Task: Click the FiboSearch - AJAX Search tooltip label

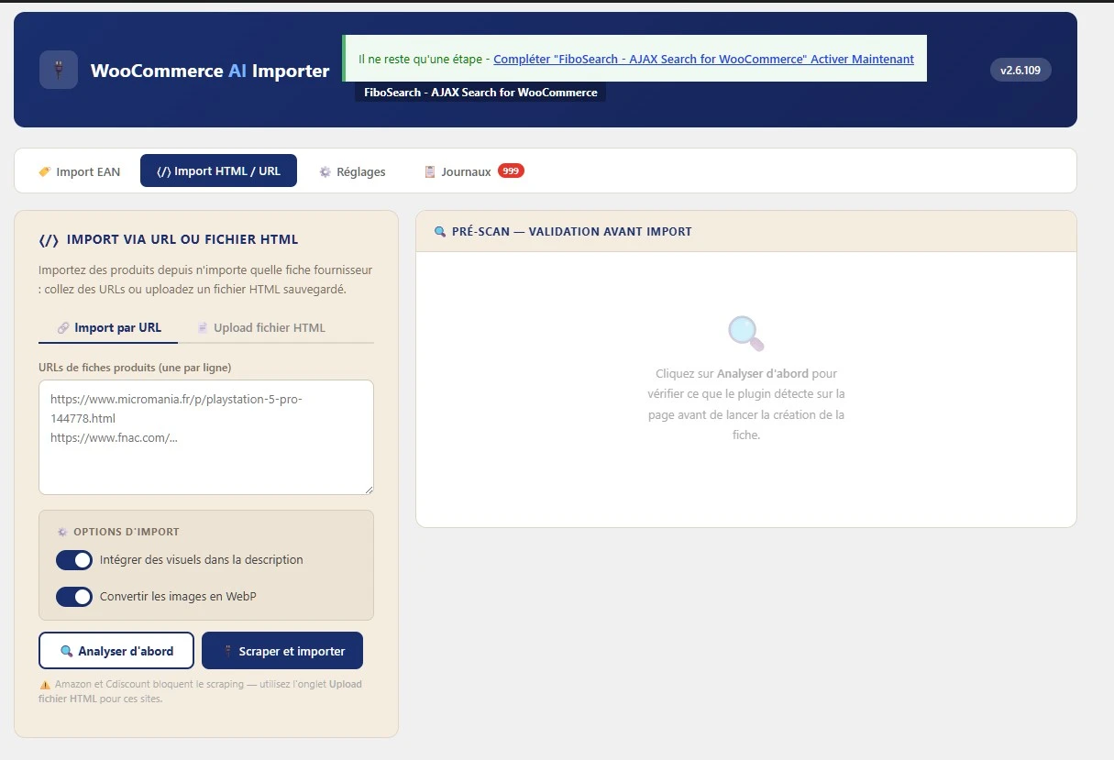Action: pyautogui.click(x=480, y=93)
